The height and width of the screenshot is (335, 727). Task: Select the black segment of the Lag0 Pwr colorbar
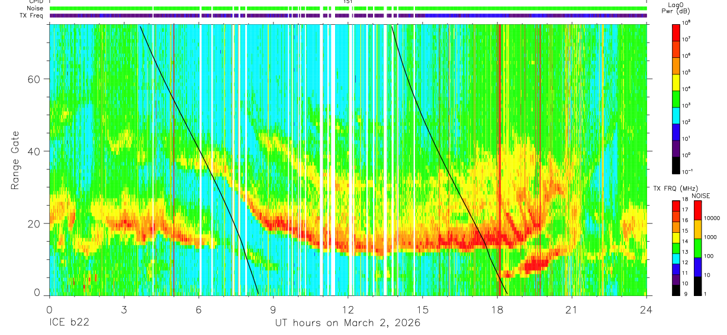[x=677, y=165]
